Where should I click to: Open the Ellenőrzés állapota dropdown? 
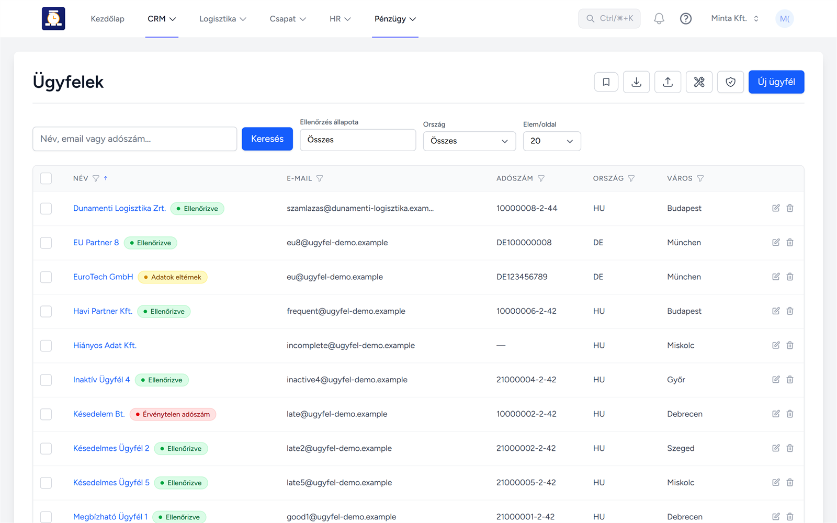coord(358,140)
